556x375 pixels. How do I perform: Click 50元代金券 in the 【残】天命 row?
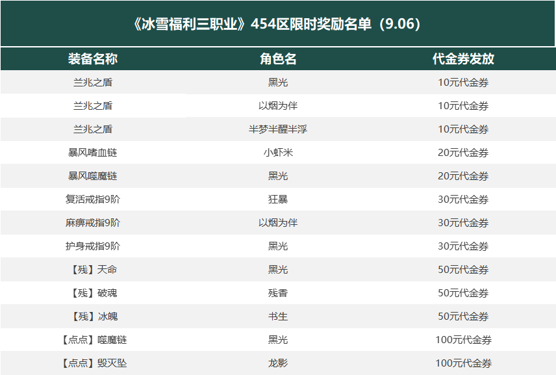coord(463,270)
